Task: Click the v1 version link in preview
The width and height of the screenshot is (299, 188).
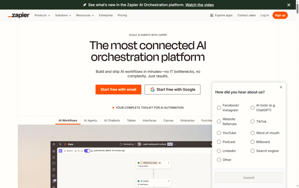Action: [x=92, y=150]
